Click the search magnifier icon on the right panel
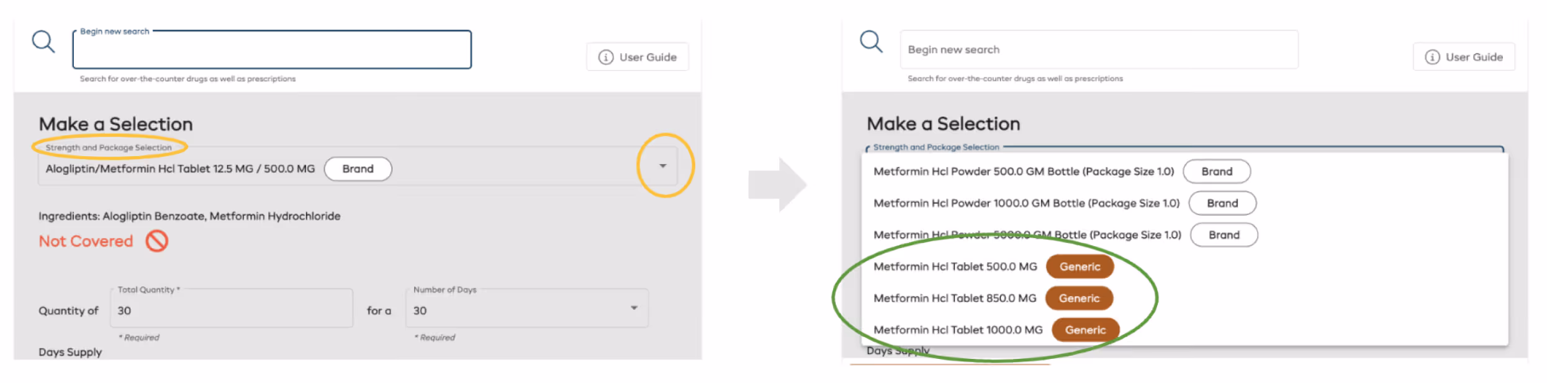Image resolution: width=1547 pixels, height=383 pixels. (x=870, y=41)
